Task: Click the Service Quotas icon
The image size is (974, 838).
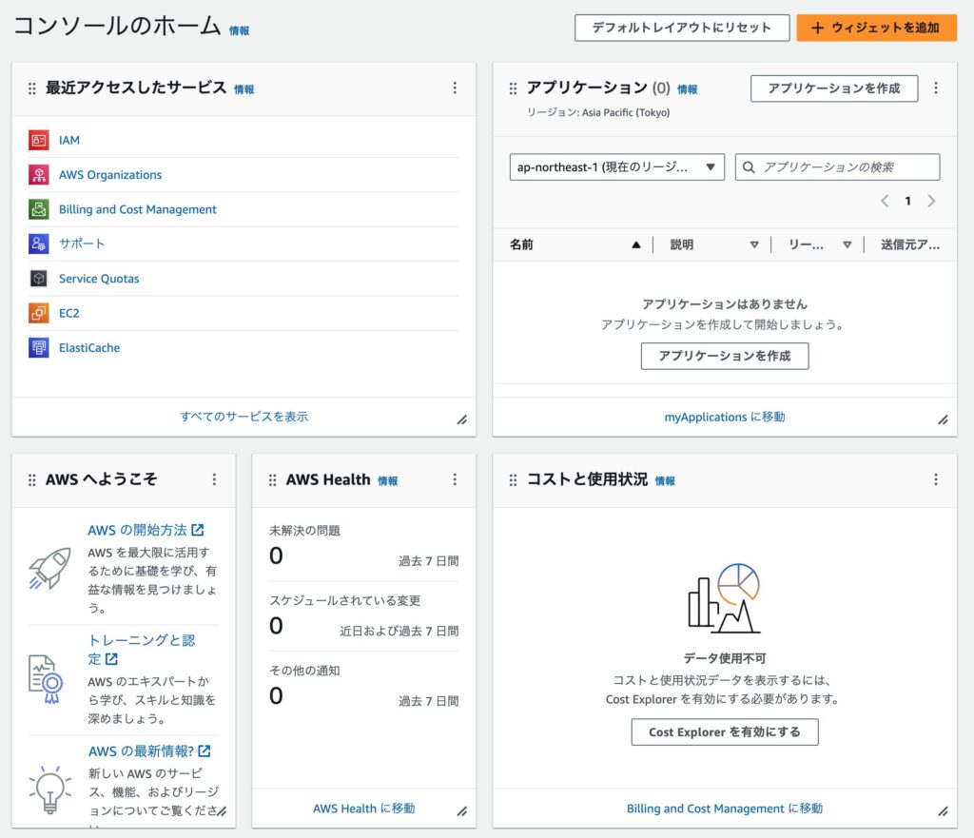Action: (x=38, y=279)
